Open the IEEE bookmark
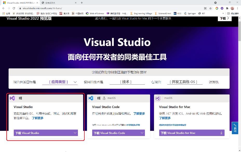This screenshot has height=152, width=241. tap(178, 13)
